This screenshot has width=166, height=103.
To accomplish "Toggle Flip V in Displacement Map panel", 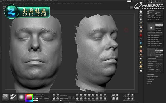I will click(151, 67).
